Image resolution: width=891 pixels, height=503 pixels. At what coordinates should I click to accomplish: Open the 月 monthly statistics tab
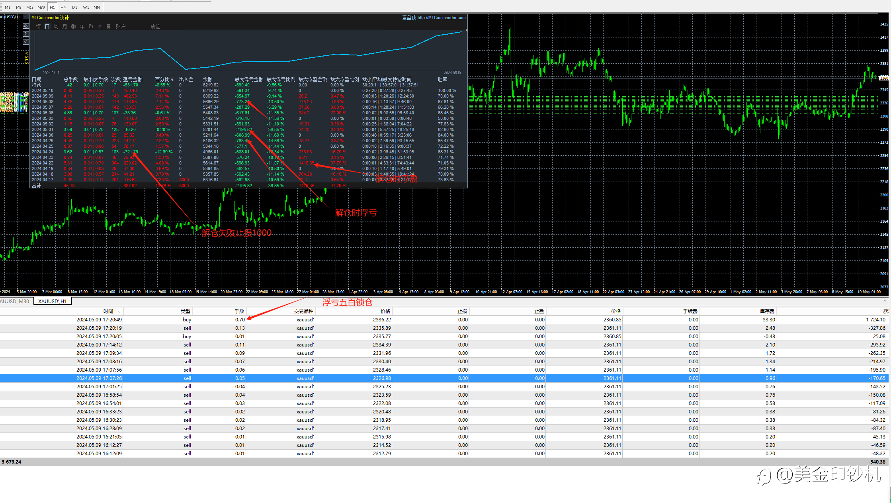click(64, 26)
